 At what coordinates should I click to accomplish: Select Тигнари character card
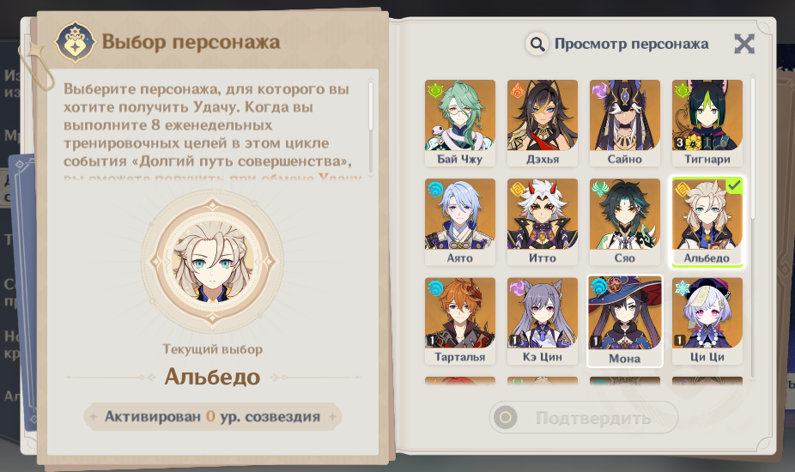707,123
